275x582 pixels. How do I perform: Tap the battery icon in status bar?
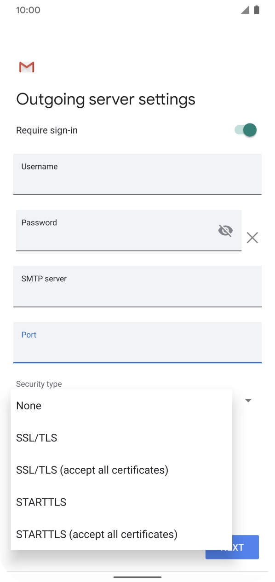(x=257, y=9)
